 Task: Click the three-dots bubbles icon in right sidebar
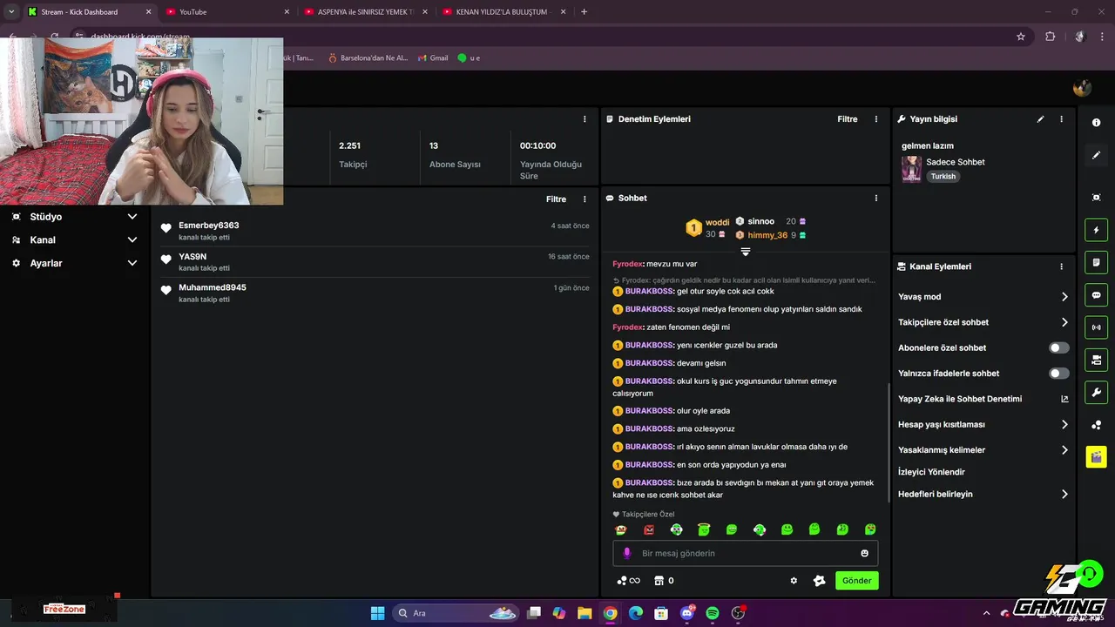1096,425
